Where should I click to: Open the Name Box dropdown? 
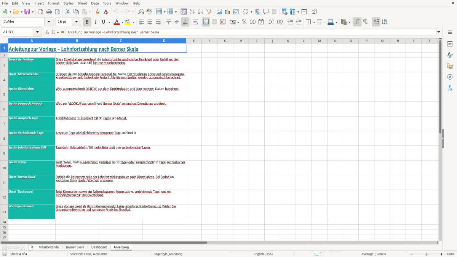37,32
